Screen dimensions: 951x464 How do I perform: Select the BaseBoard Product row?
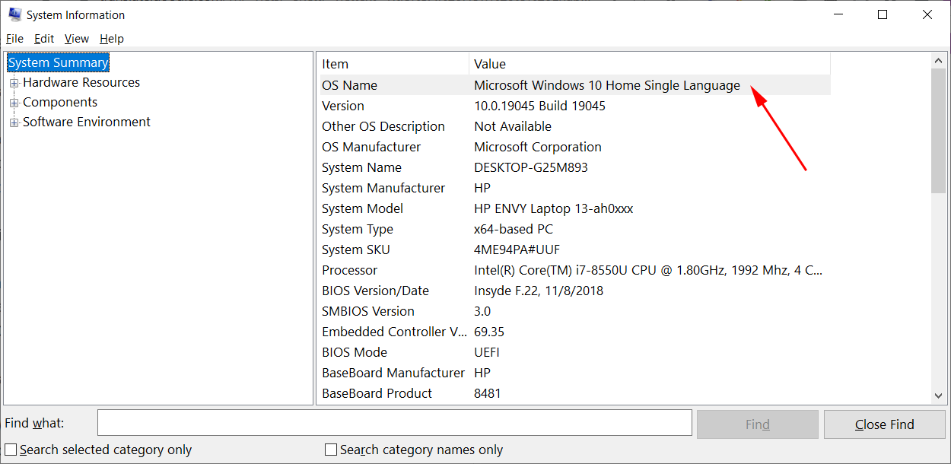click(574, 393)
